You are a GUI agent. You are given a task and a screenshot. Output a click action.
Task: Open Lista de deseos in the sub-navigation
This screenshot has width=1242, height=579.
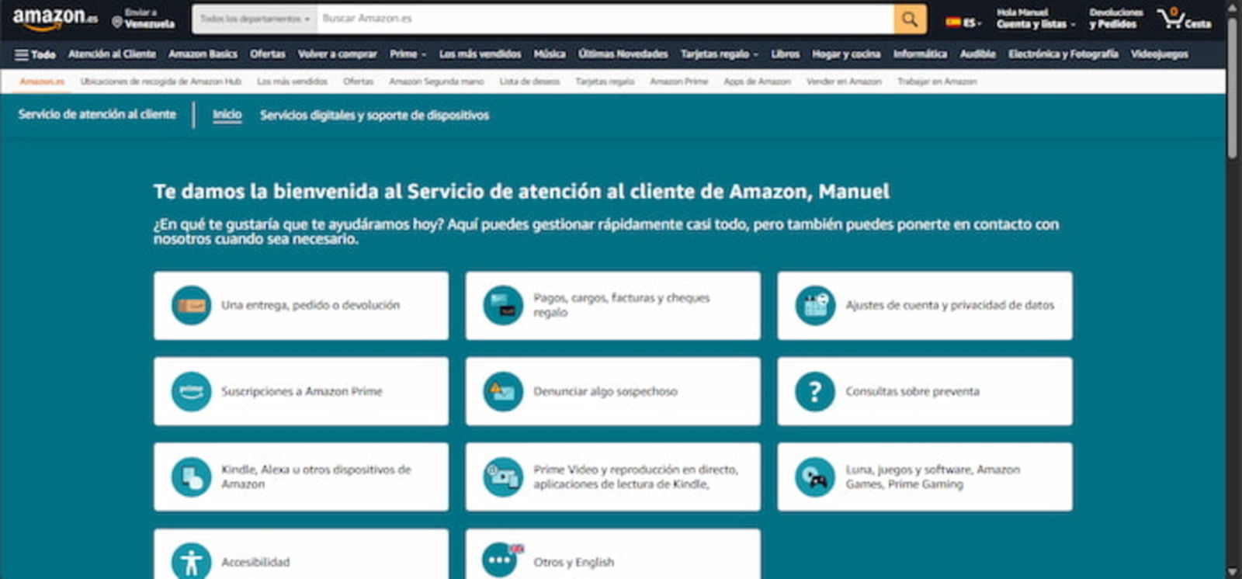[529, 81]
